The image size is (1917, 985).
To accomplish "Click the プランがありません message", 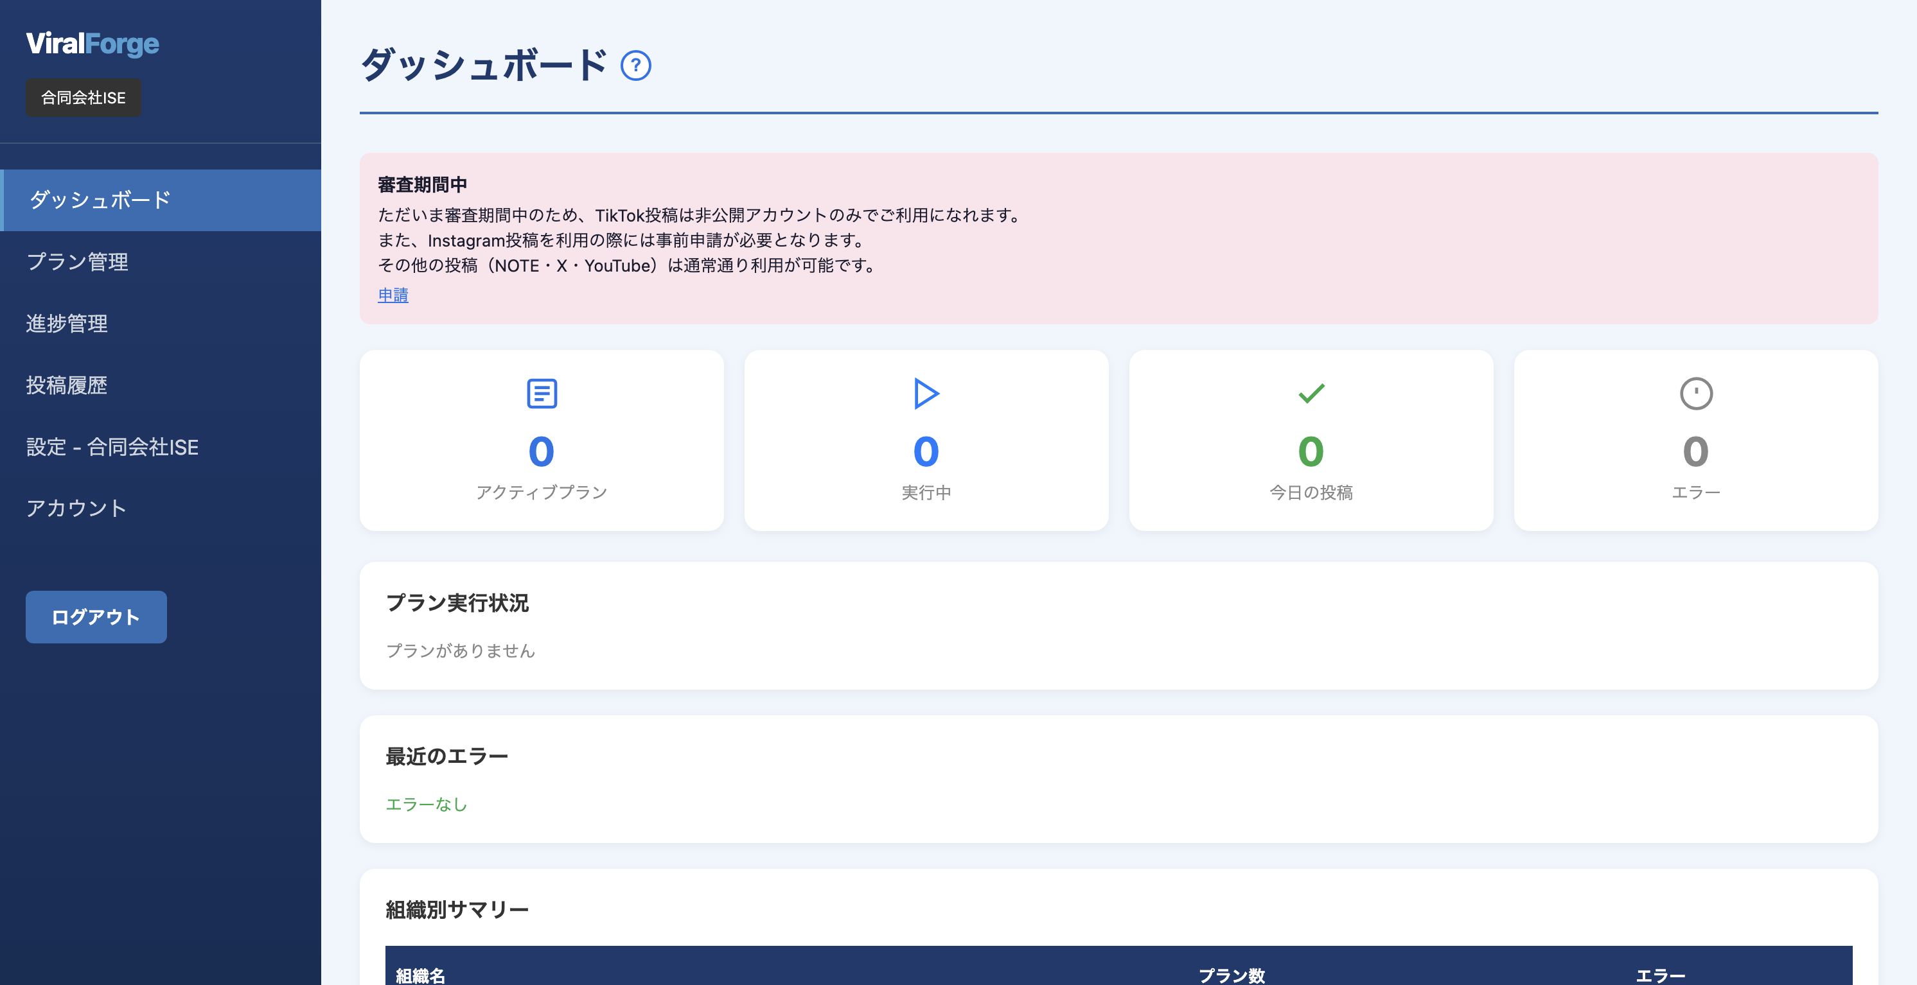I will 462,651.
